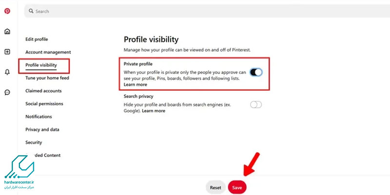Click into the Search field
This screenshot has height=195, width=390.
pos(207,11)
